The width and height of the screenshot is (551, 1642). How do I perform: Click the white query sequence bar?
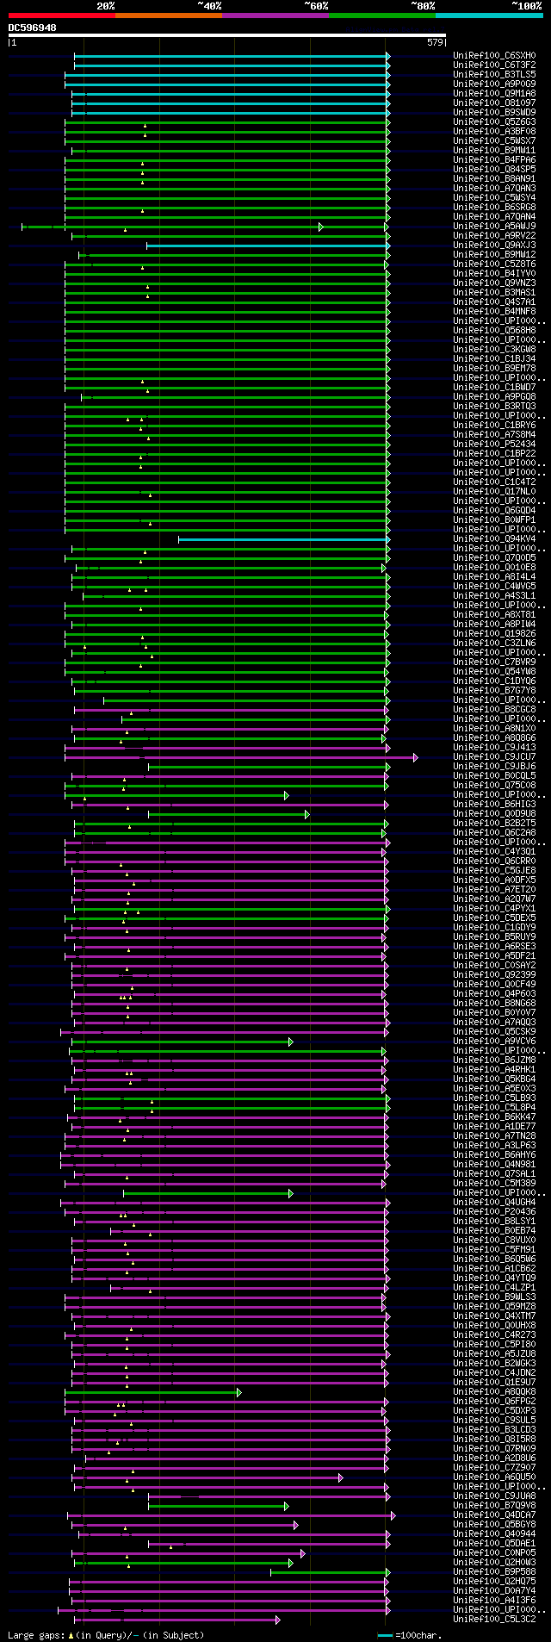227,35
